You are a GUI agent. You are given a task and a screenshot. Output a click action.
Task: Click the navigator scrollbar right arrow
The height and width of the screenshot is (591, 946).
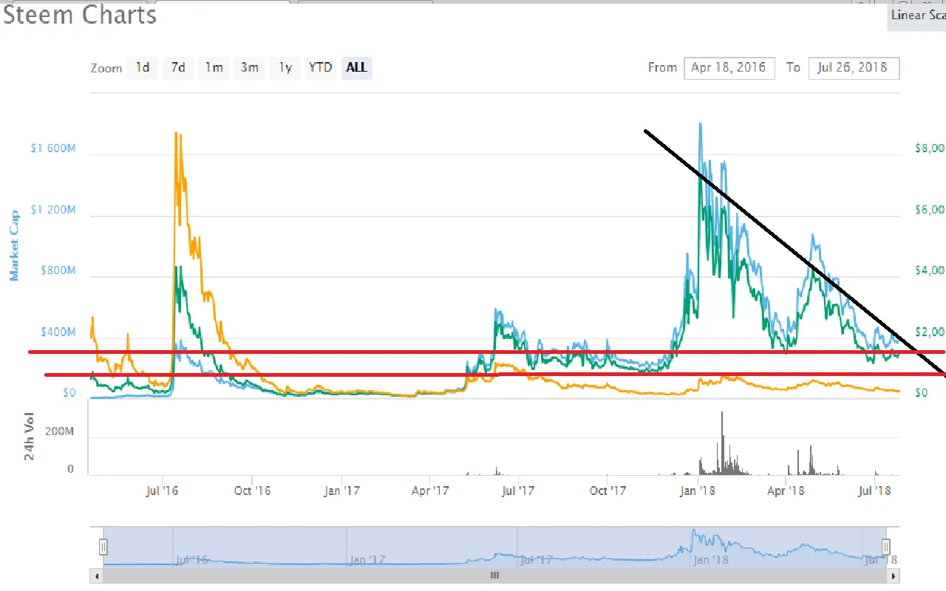[894, 575]
